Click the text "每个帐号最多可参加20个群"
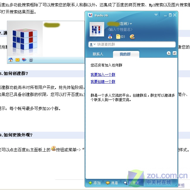The height and width of the screenshot is (190, 190). pyautogui.click(x=34, y=108)
